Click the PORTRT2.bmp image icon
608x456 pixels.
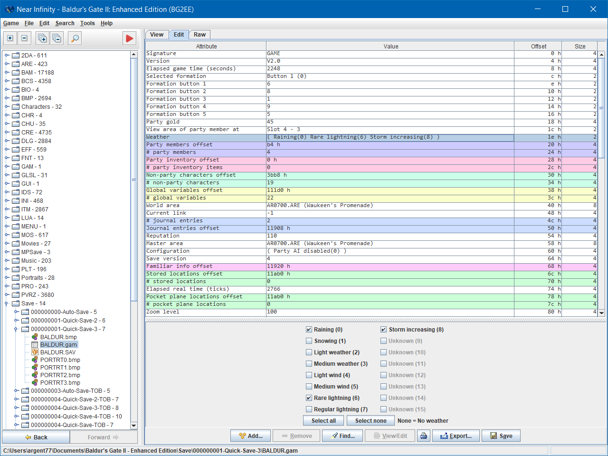[x=35, y=375]
